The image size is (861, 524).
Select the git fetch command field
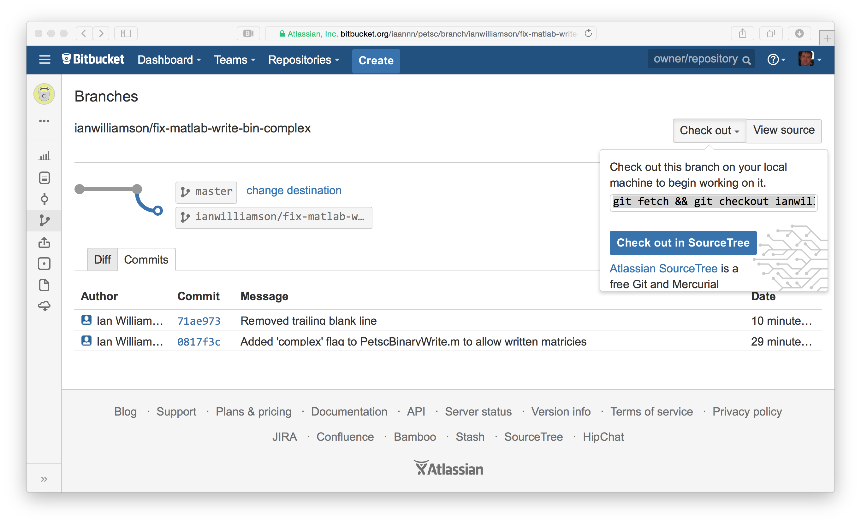pos(714,202)
